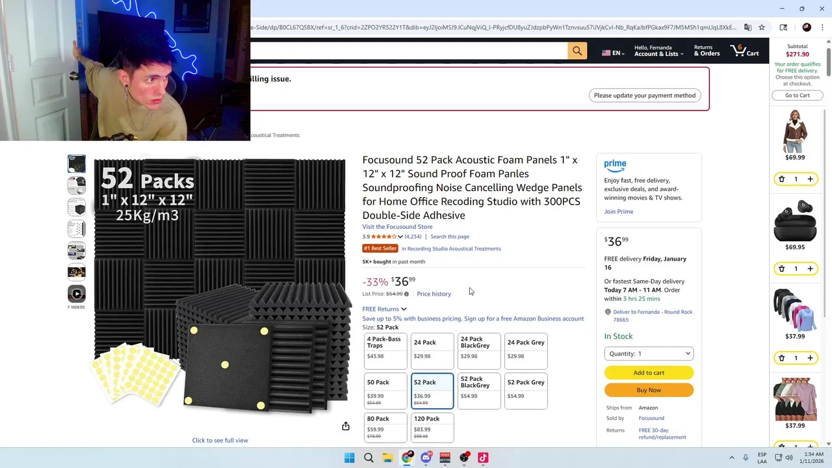The height and width of the screenshot is (468, 832).
Task: Open Returns & Orders
Action: [x=707, y=51]
